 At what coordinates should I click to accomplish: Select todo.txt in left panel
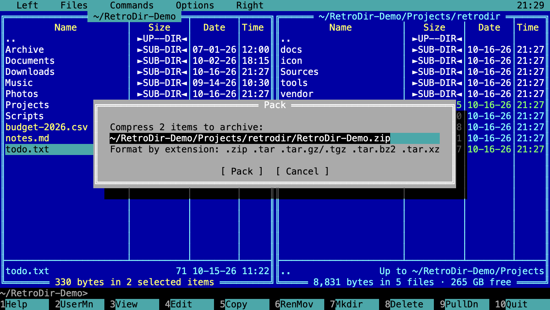[x=49, y=149]
